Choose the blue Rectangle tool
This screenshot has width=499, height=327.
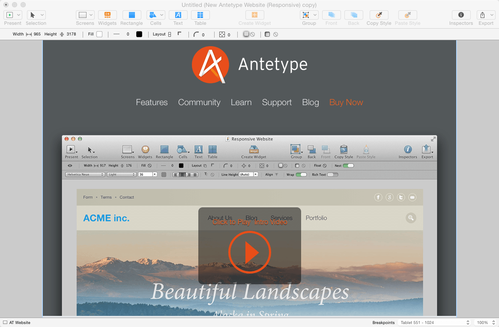(x=131, y=15)
